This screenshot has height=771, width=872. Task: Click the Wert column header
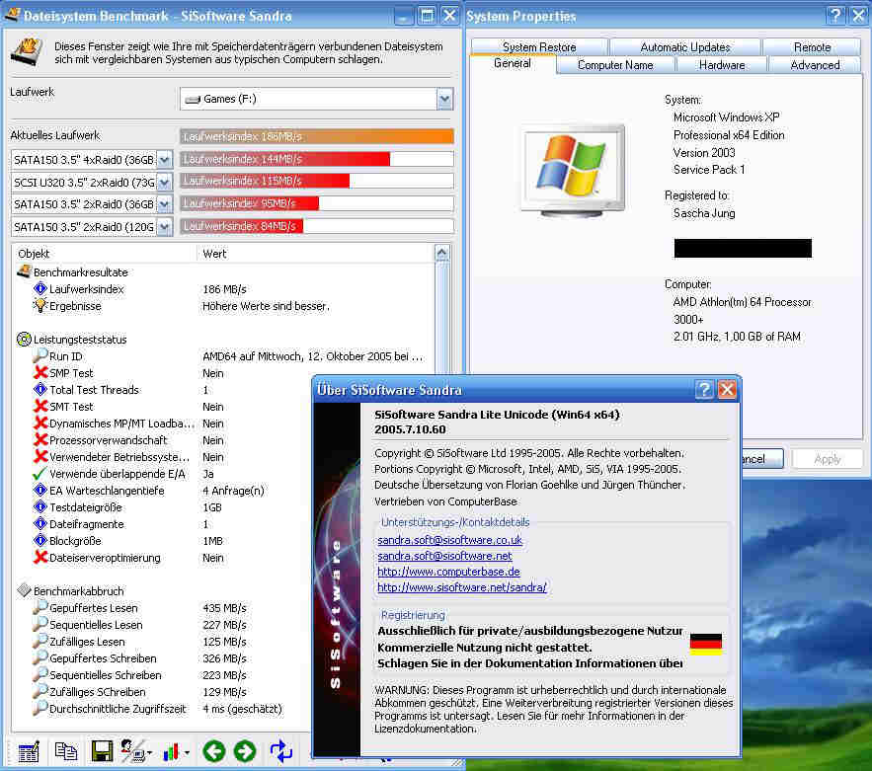[x=316, y=254]
